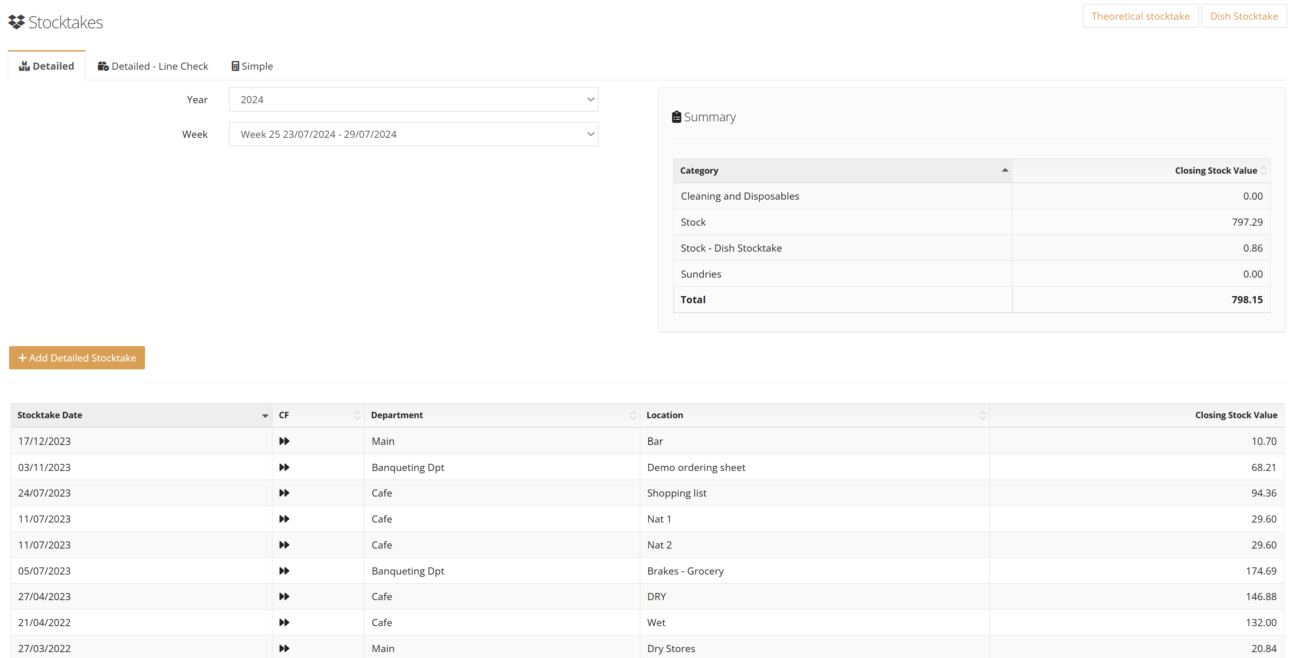Click Dish Stocktake button
1295x658 pixels.
pos(1244,16)
